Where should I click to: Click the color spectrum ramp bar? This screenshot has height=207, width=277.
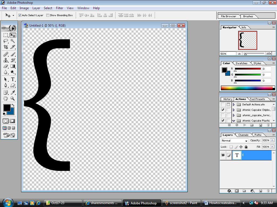248,88
